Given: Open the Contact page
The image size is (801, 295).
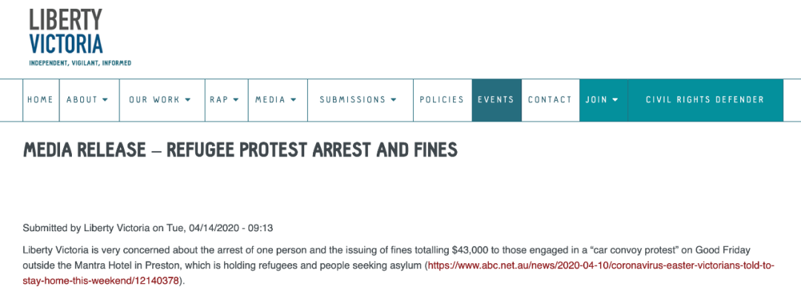Looking at the screenshot, I should click(550, 100).
